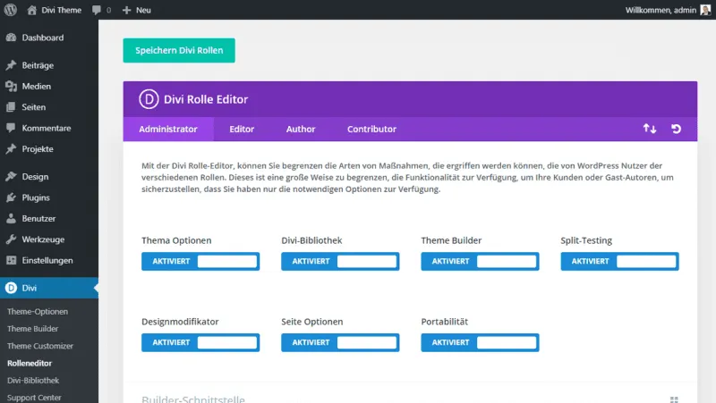
Task: Click the Divi D icon in sidebar
Action: [11, 288]
